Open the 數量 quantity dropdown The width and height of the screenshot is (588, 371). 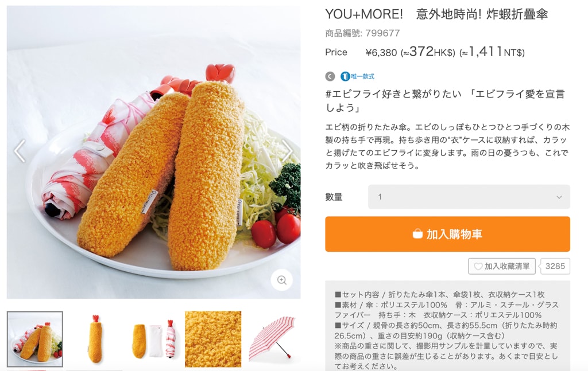pos(469,197)
